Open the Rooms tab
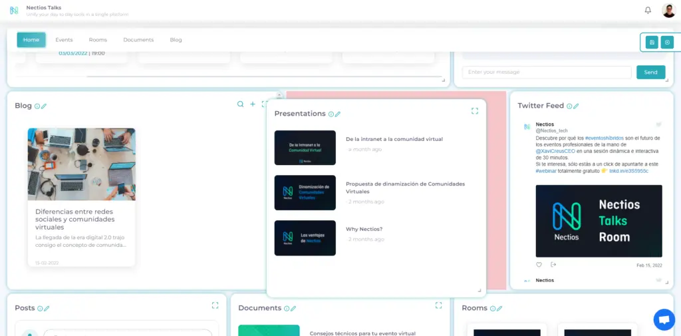Screen dimensions: 681x336 coord(98,39)
